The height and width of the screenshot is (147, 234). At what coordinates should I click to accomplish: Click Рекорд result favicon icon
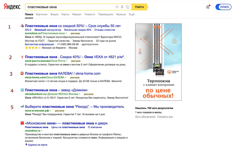[22, 106]
